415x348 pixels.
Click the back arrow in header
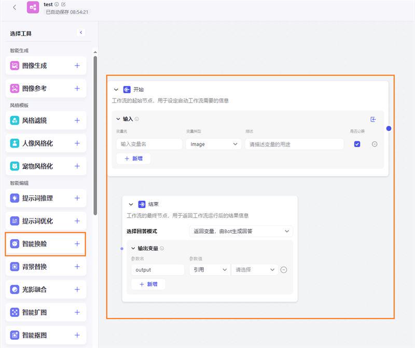tap(15, 7)
